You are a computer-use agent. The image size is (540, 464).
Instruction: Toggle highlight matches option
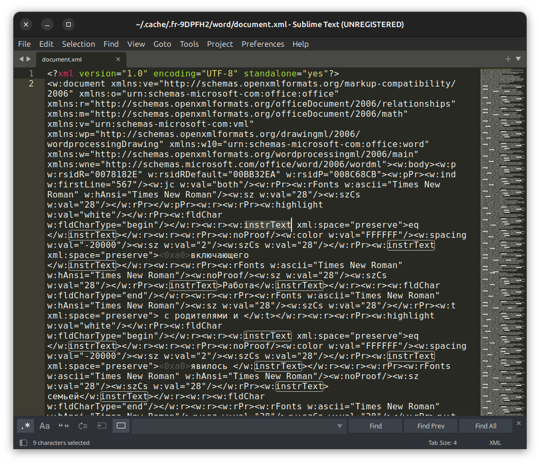coord(121,426)
